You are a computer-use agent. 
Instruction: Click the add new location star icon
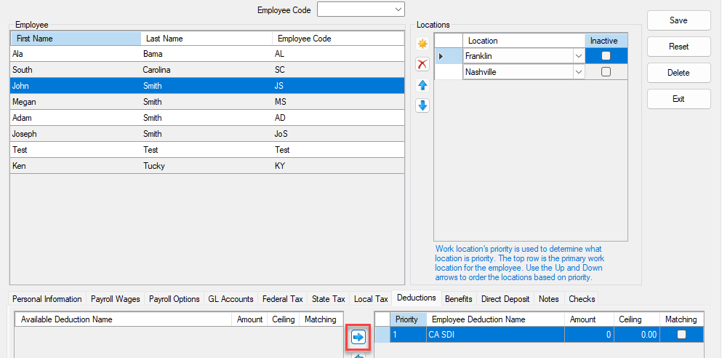[x=422, y=44]
